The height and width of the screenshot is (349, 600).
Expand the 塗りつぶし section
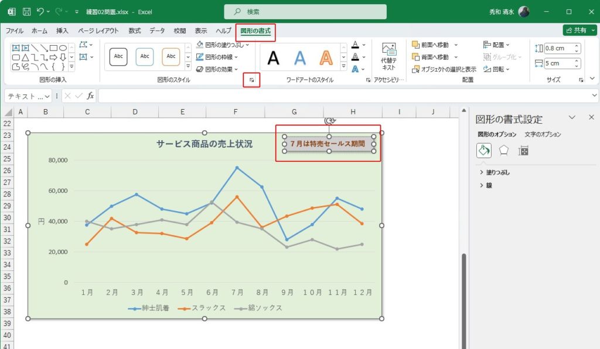(498, 172)
